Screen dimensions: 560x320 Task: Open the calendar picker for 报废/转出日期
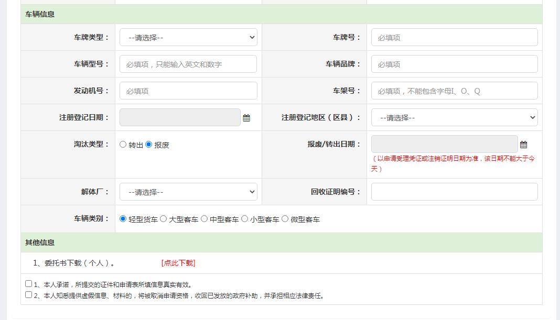(x=523, y=144)
